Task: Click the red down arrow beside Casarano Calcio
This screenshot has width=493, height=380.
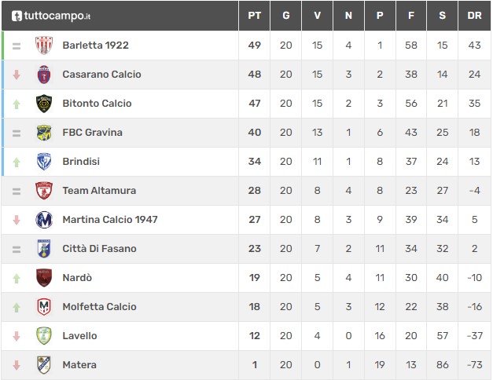Action: point(17,75)
